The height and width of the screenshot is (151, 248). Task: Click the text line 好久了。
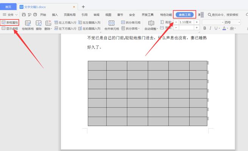coord(94,47)
